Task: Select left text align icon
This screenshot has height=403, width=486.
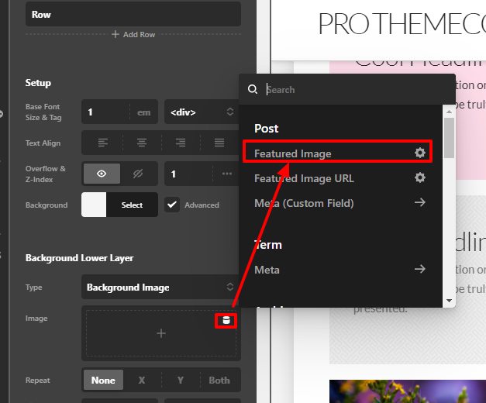Action: pos(103,143)
